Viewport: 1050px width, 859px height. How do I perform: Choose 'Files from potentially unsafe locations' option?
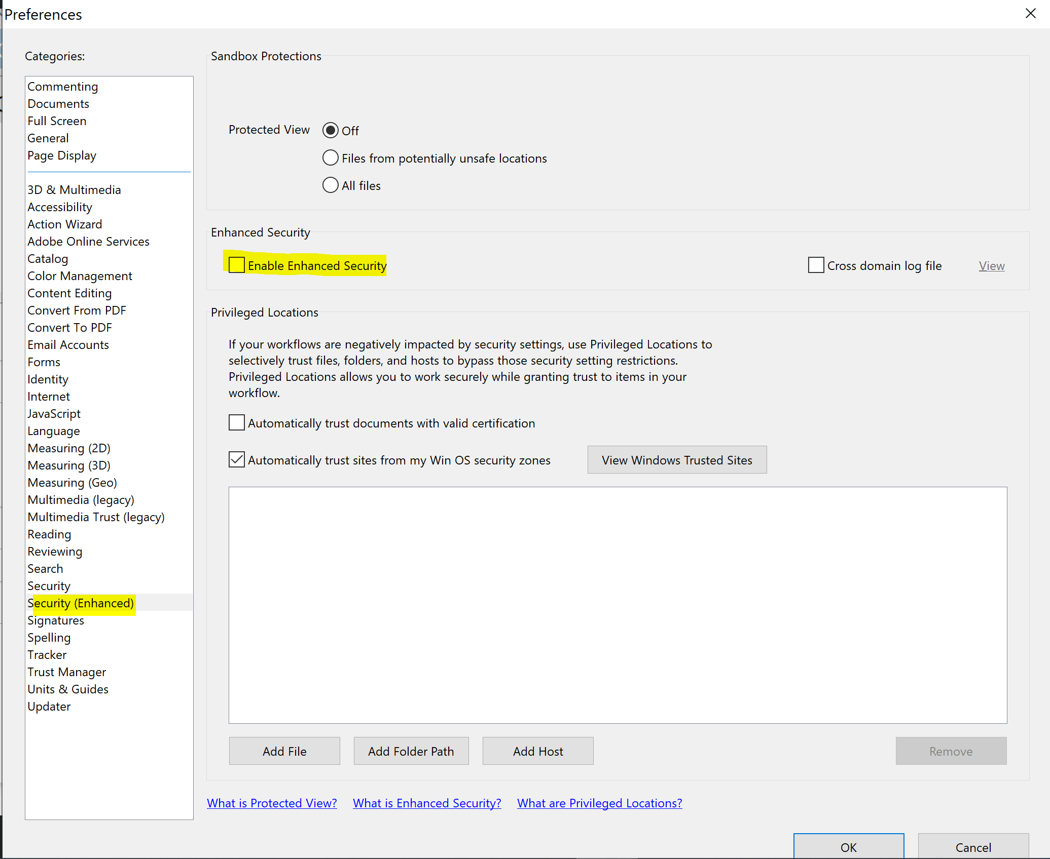(331, 158)
